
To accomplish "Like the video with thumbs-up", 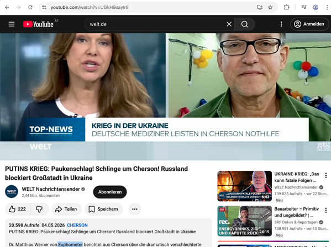I will [18, 209].
